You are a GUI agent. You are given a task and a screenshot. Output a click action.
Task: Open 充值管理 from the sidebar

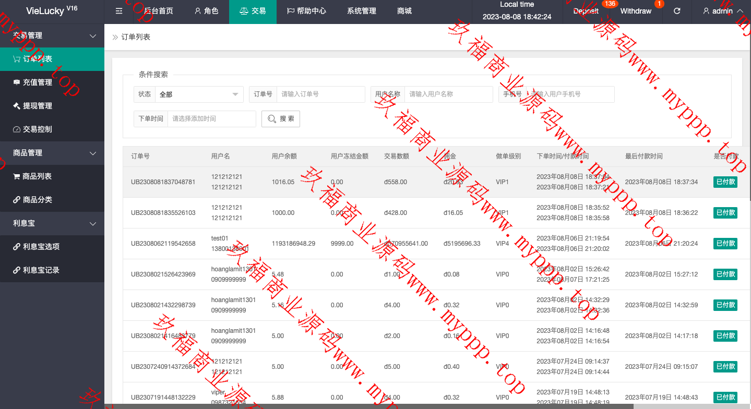(x=52, y=82)
